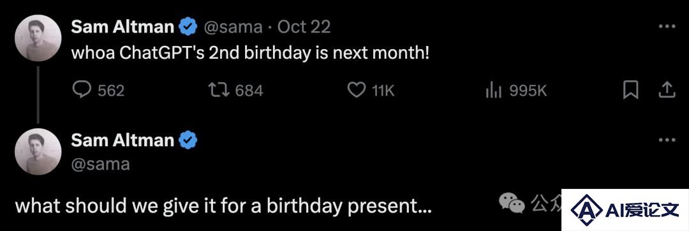Open replies via the 562 comment icon
689x231 pixels.
82,91
